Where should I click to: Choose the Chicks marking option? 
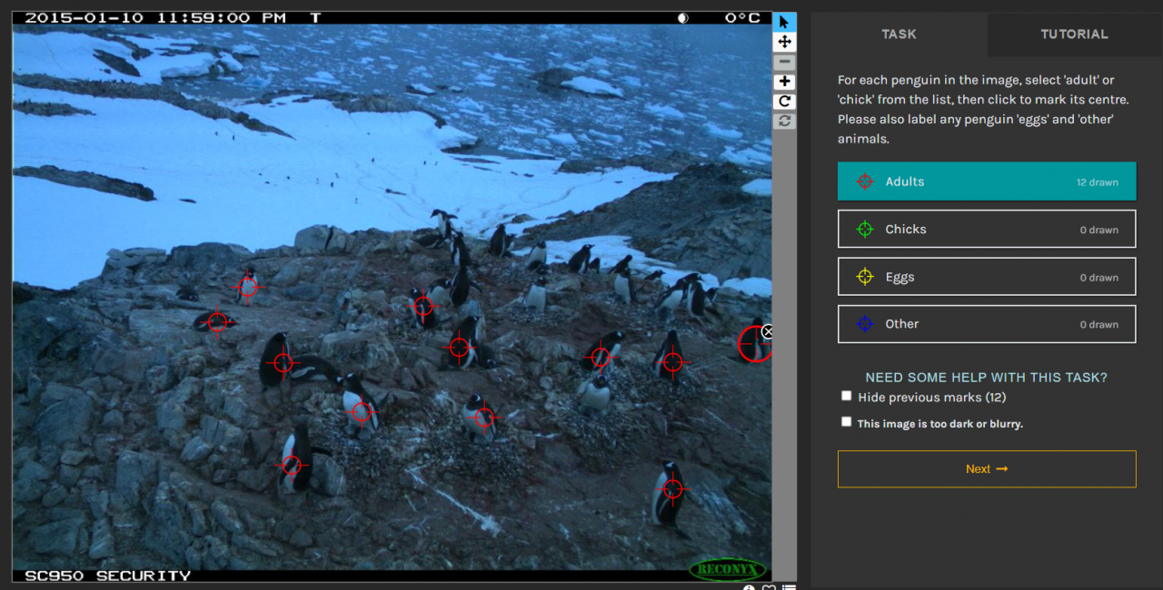(987, 229)
